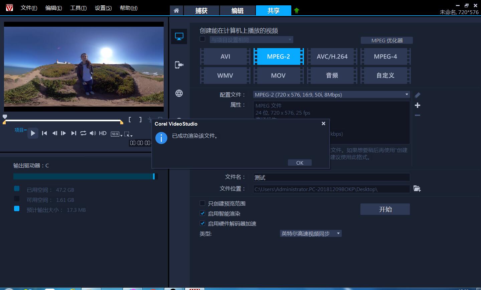
Task: Disable hardware decoder acceleration checkbox
Action: coord(202,223)
